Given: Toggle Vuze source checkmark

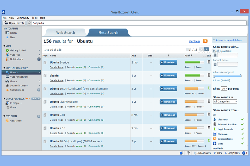Looking at the screenshot, I should [x=242, y=144].
